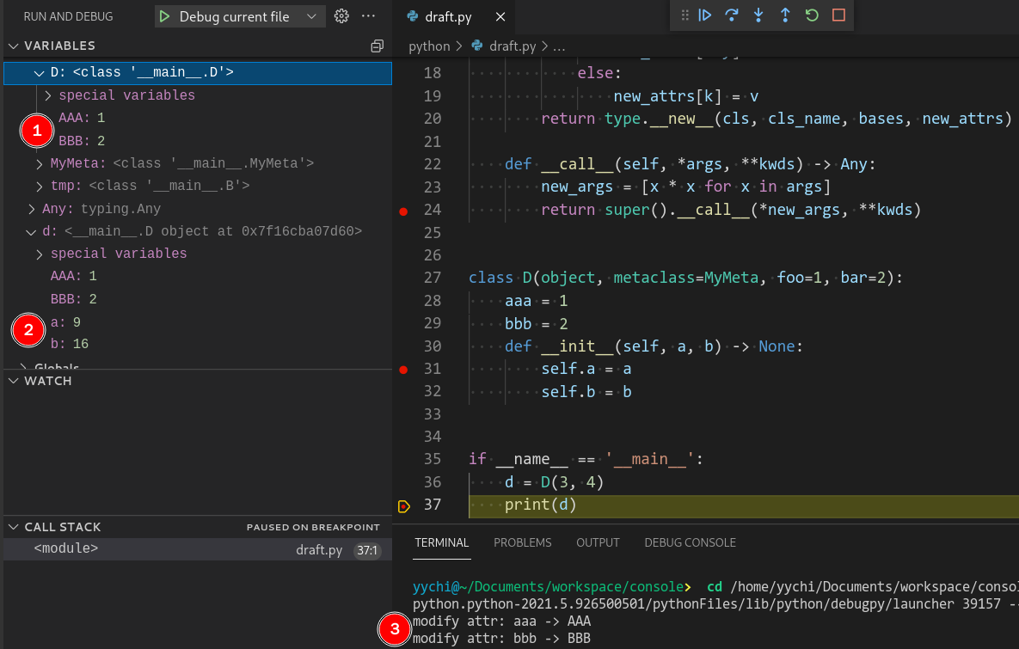Select the <module> call stack frame
The height and width of the screenshot is (649, 1019).
(x=66, y=548)
